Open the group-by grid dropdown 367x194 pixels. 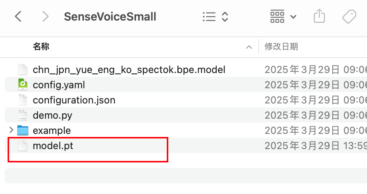283,17
